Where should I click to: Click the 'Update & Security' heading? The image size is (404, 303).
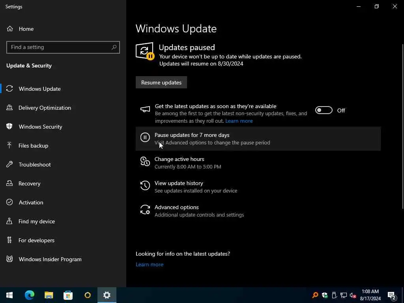[29, 66]
